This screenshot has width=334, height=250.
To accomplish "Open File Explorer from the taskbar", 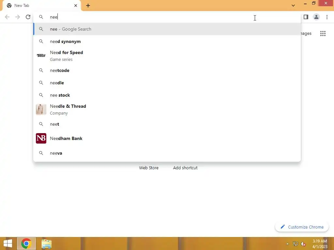I will 46,244.
